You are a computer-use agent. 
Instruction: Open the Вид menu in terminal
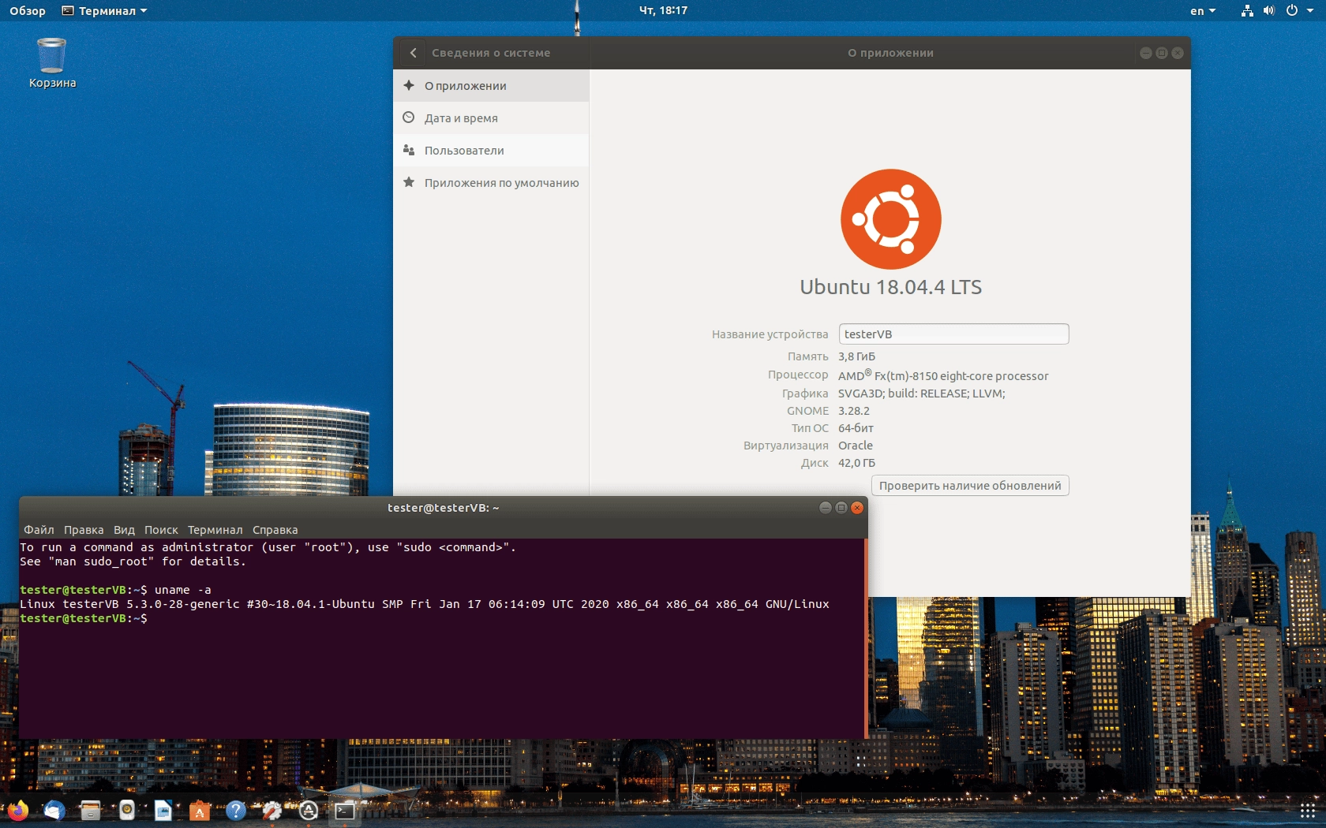124,530
